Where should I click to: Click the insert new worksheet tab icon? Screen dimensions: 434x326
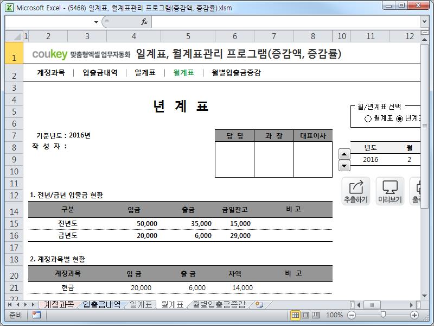[x=259, y=305]
